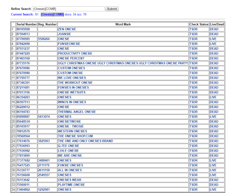The height and width of the screenshot is (195, 228).
Task: Open the UGLY CHRISTMAS ONESIE word mark link
Action: 123,63
